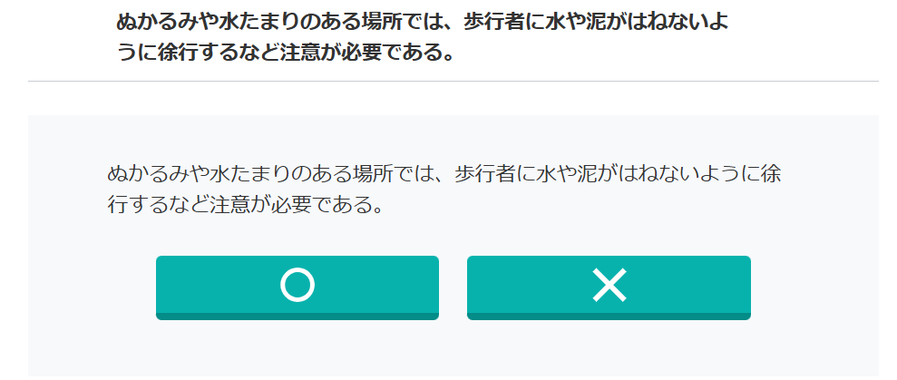Image resolution: width=897 pixels, height=380 pixels.
Task: Select the first line of bold heading
Action: [x=422, y=23]
